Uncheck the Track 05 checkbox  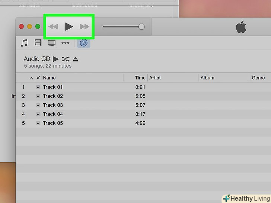tap(38, 123)
